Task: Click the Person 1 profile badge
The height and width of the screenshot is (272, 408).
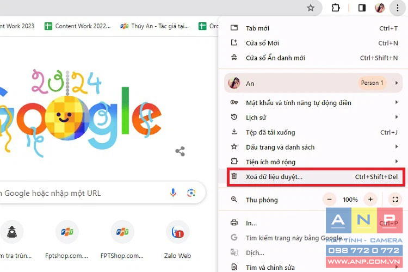Action: pos(372,83)
